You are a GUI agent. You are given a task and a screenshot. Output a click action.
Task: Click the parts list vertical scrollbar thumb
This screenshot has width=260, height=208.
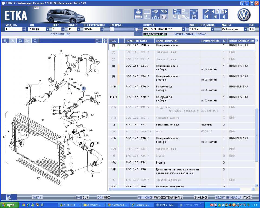tap(257, 135)
